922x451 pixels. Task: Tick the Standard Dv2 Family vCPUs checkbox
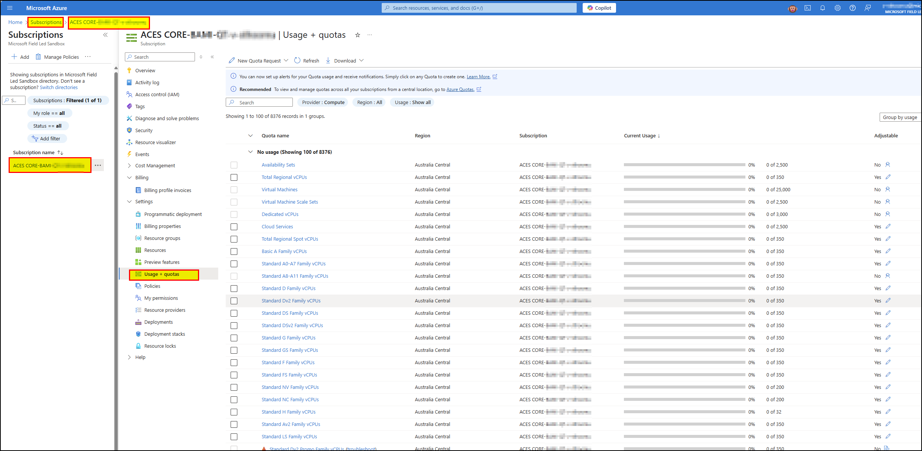[x=234, y=301]
